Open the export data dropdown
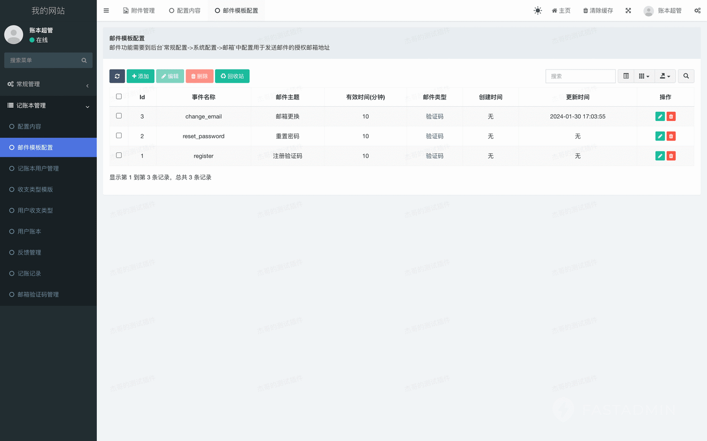The width and height of the screenshot is (707, 441). (665, 76)
